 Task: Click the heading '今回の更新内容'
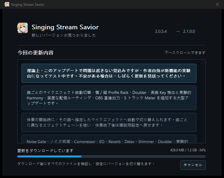pos(35,53)
